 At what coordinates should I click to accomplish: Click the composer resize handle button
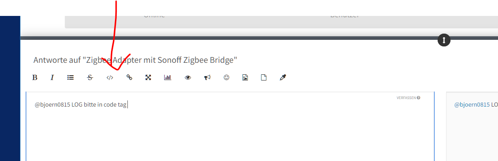[444, 40]
